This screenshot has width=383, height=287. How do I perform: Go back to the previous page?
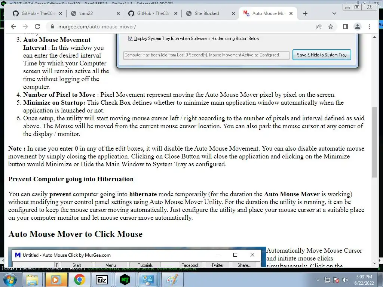[14, 27]
